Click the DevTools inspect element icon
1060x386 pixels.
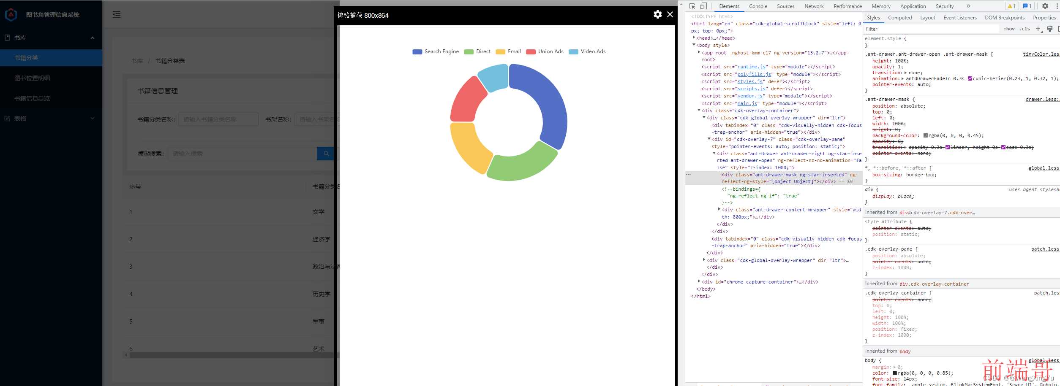coord(692,6)
